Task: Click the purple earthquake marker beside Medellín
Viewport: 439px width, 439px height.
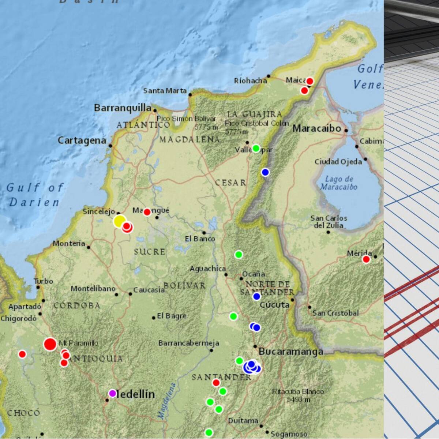Action: coord(112,393)
